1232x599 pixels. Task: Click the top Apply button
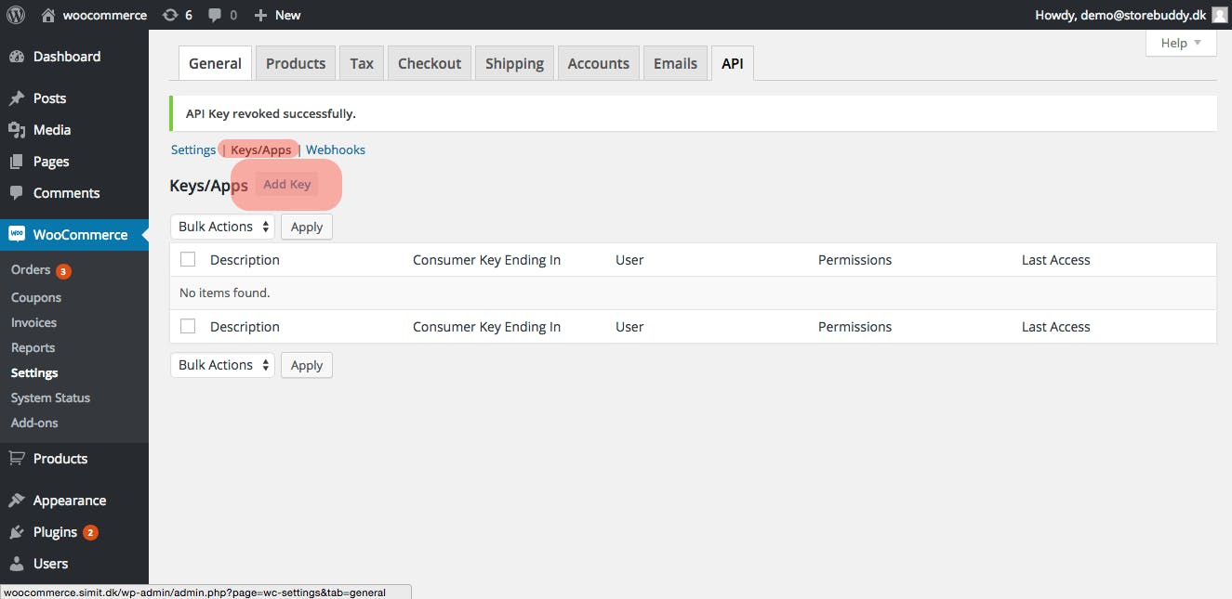tap(307, 227)
